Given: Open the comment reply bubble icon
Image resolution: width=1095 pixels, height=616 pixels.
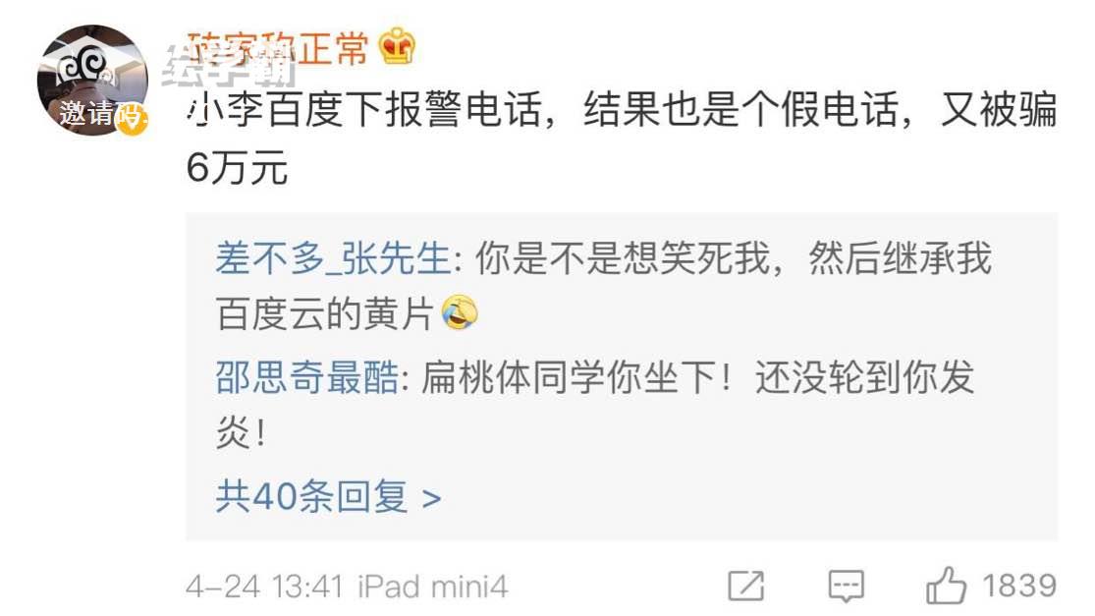Looking at the screenshot, I should 846,586.
